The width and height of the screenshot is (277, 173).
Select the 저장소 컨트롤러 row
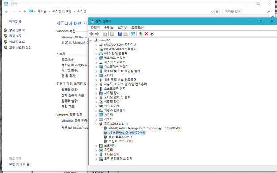[114, 111]
